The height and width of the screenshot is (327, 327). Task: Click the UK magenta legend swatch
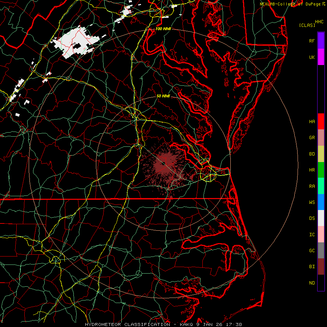tap(321, 57)
